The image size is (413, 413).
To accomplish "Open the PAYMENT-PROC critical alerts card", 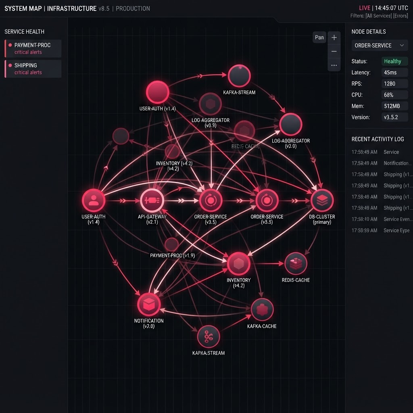I will click(33, 48).
